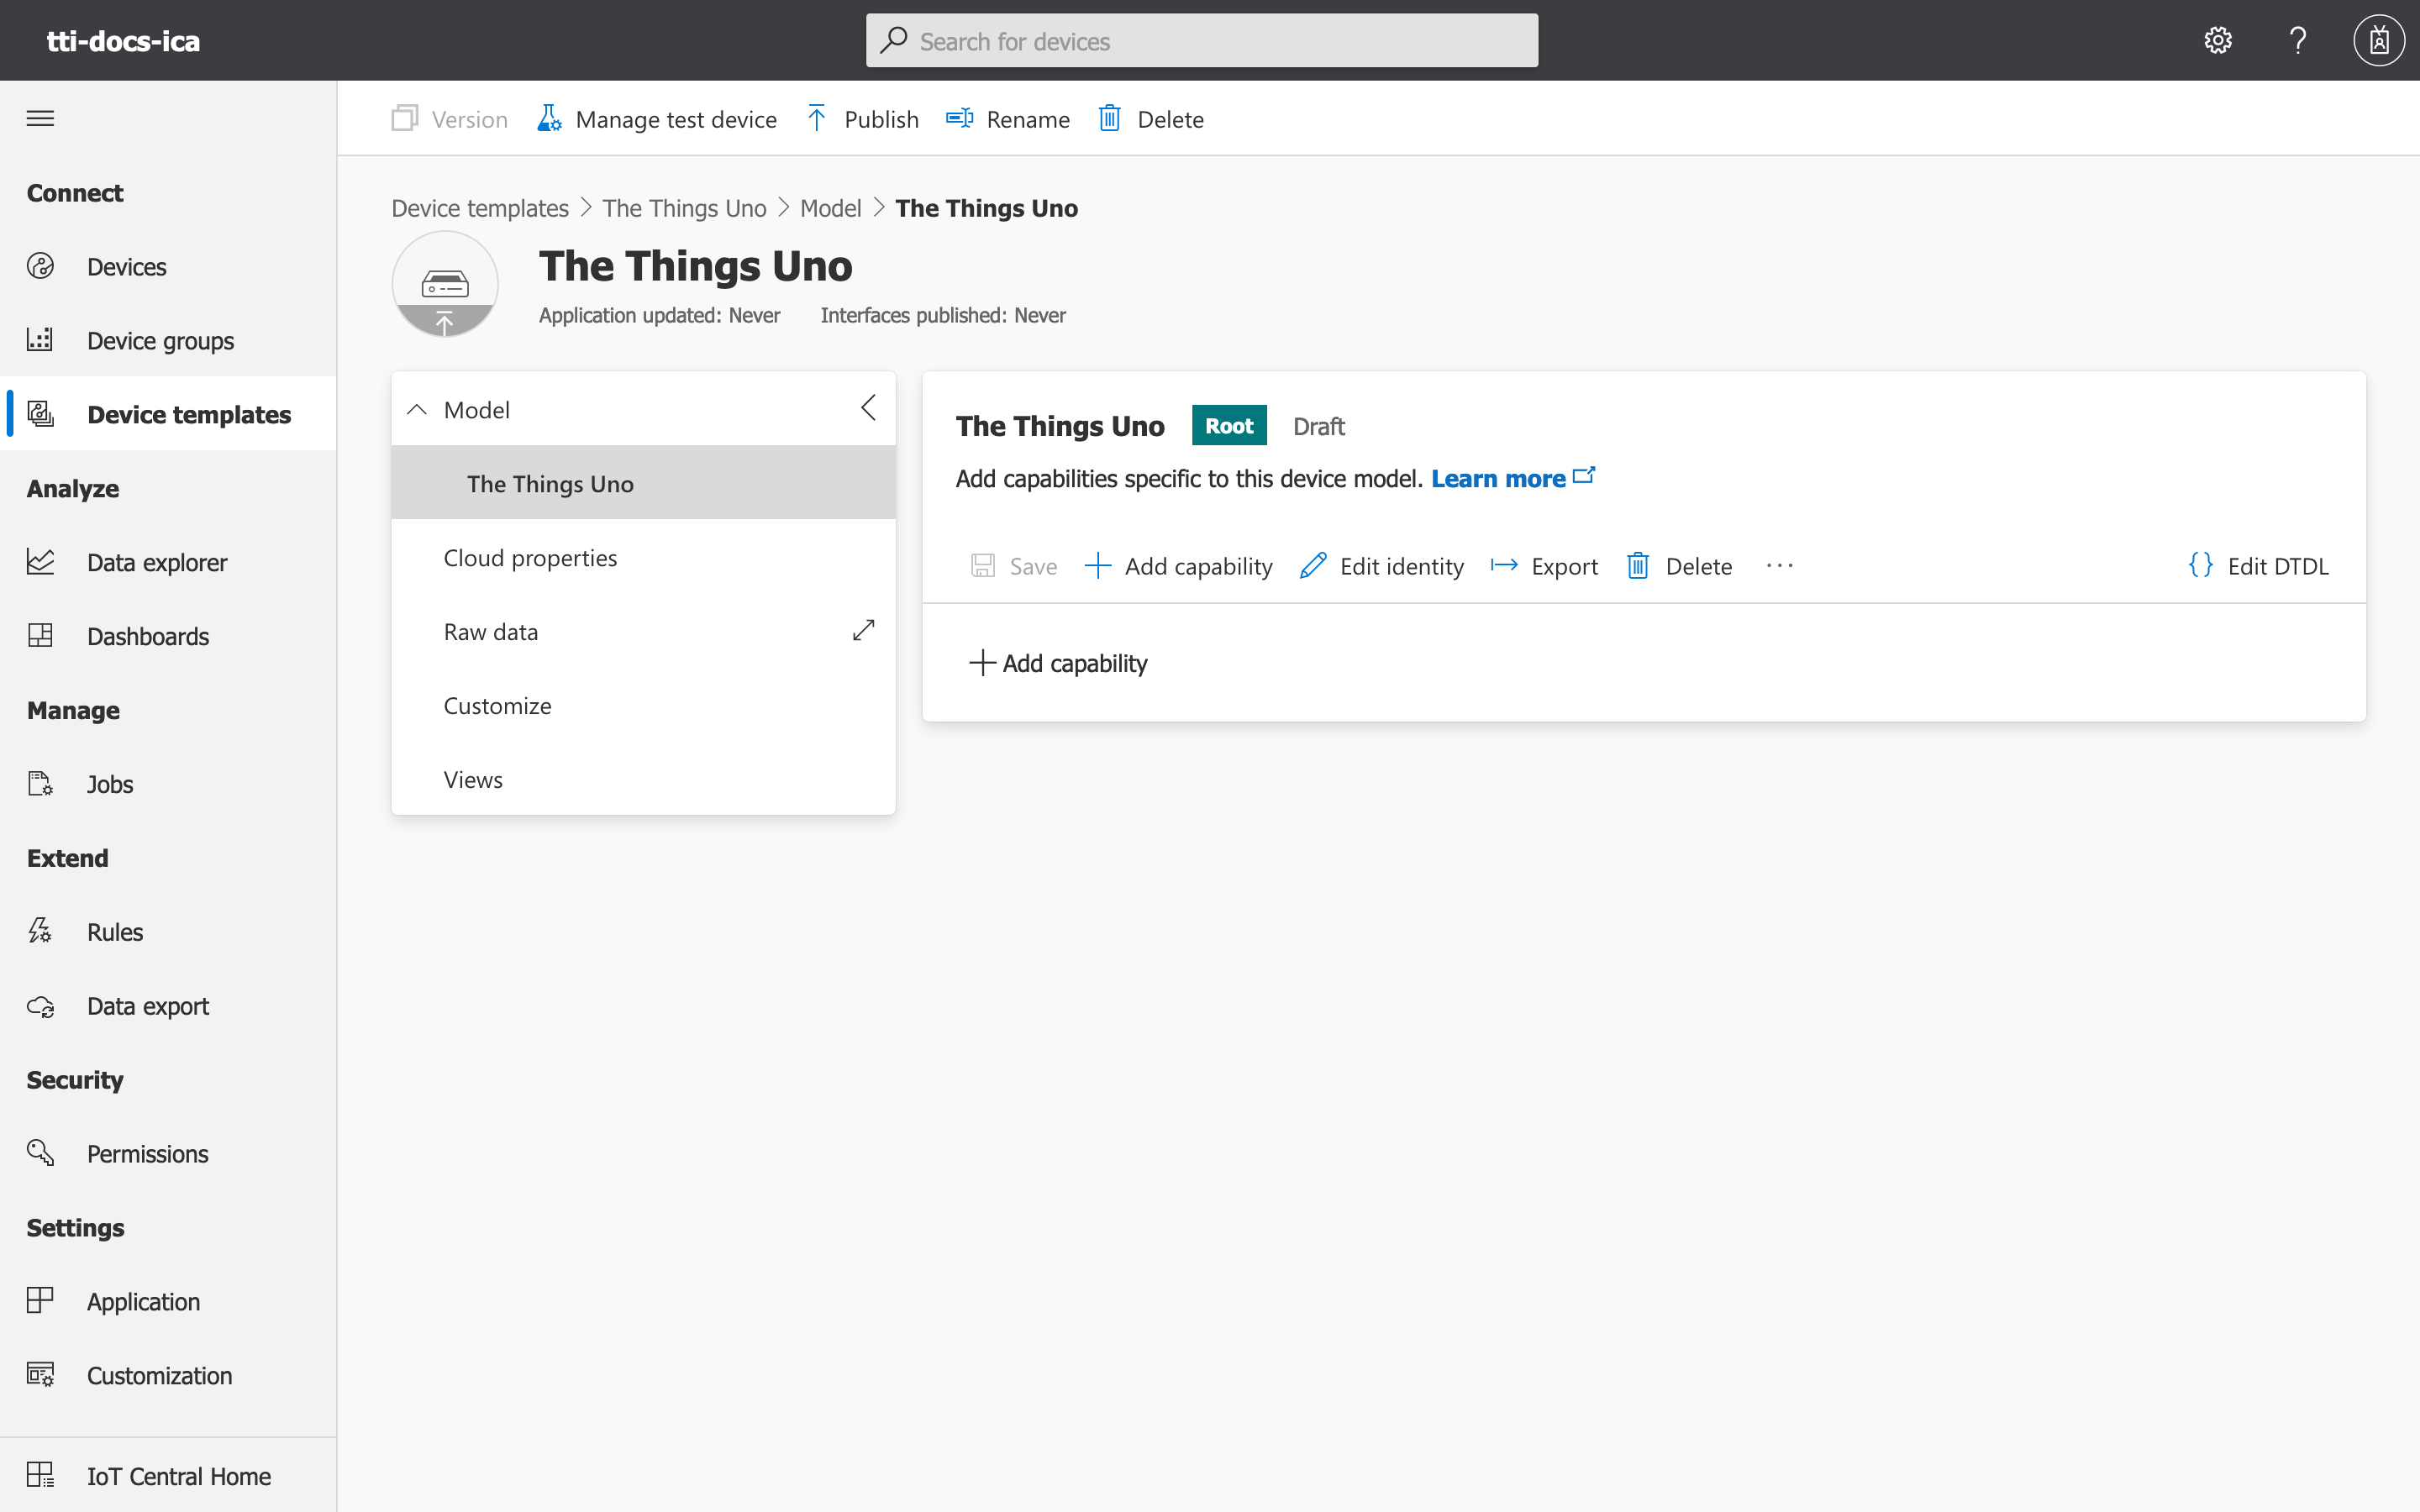Open the user account avatar
The width and height of the screenshot is (2420, 1512).
coord(2379,40)
